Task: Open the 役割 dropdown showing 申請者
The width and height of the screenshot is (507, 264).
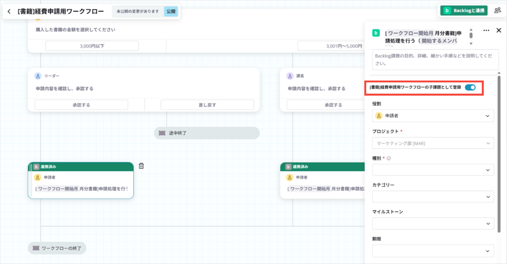Action: [x=433, y=115]
